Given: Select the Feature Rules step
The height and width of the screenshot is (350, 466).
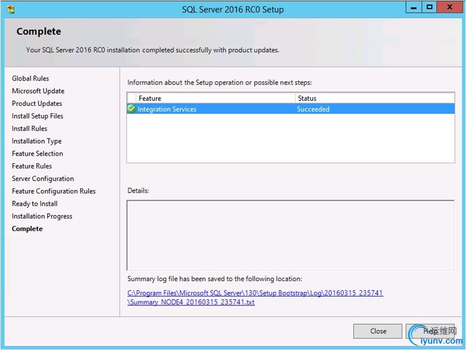Looking at the screenshot, I should pos(32,166).
